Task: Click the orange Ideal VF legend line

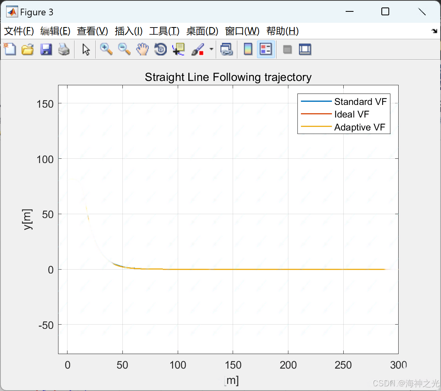Action: point(316,114)
